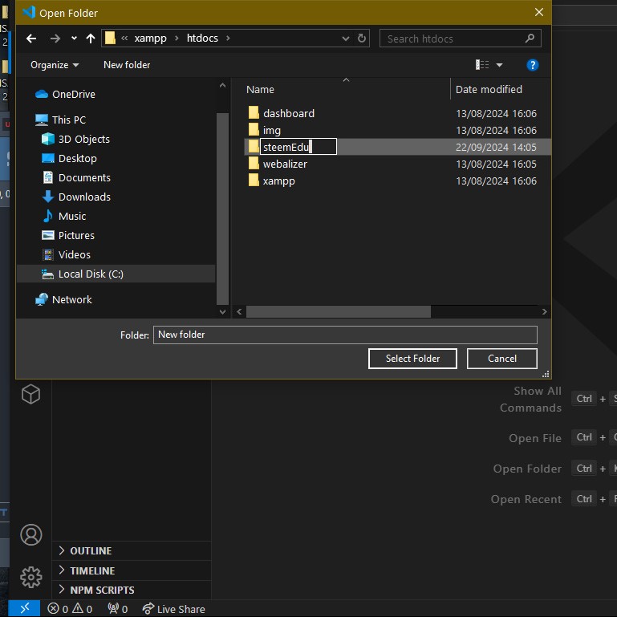Expand the OUTLINE section
Viewport: 617px width, 617px height.
[132, 551]
